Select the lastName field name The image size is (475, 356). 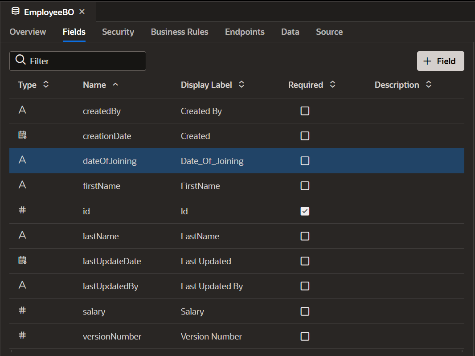(x=101, y=236)
